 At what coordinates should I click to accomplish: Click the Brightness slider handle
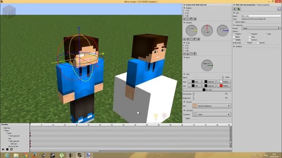coord(194,98)
